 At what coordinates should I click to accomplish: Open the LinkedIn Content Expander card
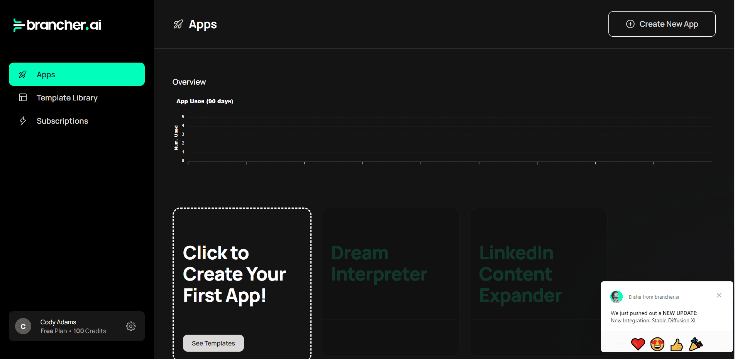[539, 282]
